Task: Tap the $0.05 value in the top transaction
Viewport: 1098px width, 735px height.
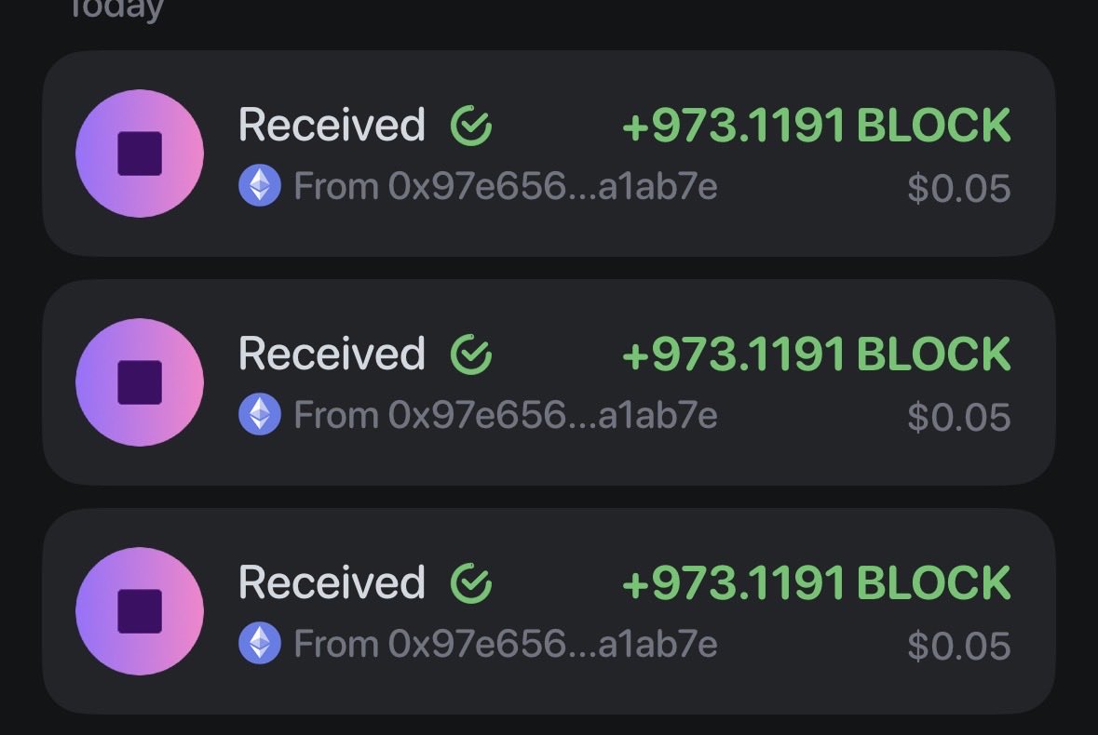Action: point(958,189)
